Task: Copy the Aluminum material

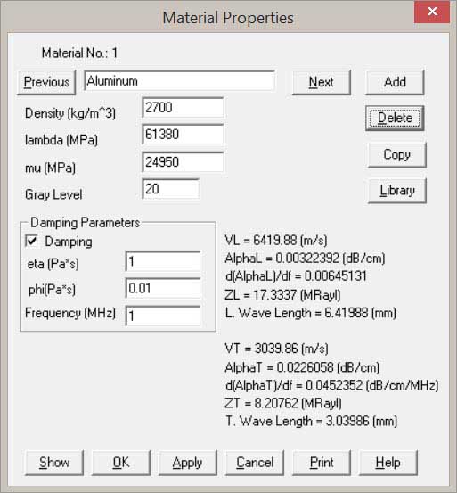Action: click(397, 155)
